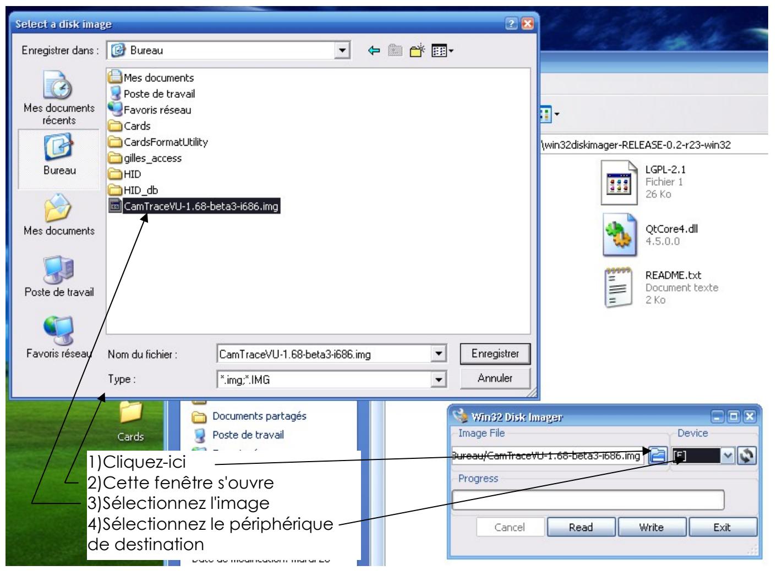Viewport: 777px width, 571px height.
Task: Maximize the Win32 Disk Imager window
Action: tap(734, 417)
